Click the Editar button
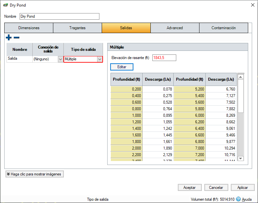The height and width of the screenshot is (203, 258). pyautogui.click(x=122, y=67)
